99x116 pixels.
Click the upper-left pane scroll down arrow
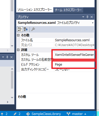[x=12, y=46]
